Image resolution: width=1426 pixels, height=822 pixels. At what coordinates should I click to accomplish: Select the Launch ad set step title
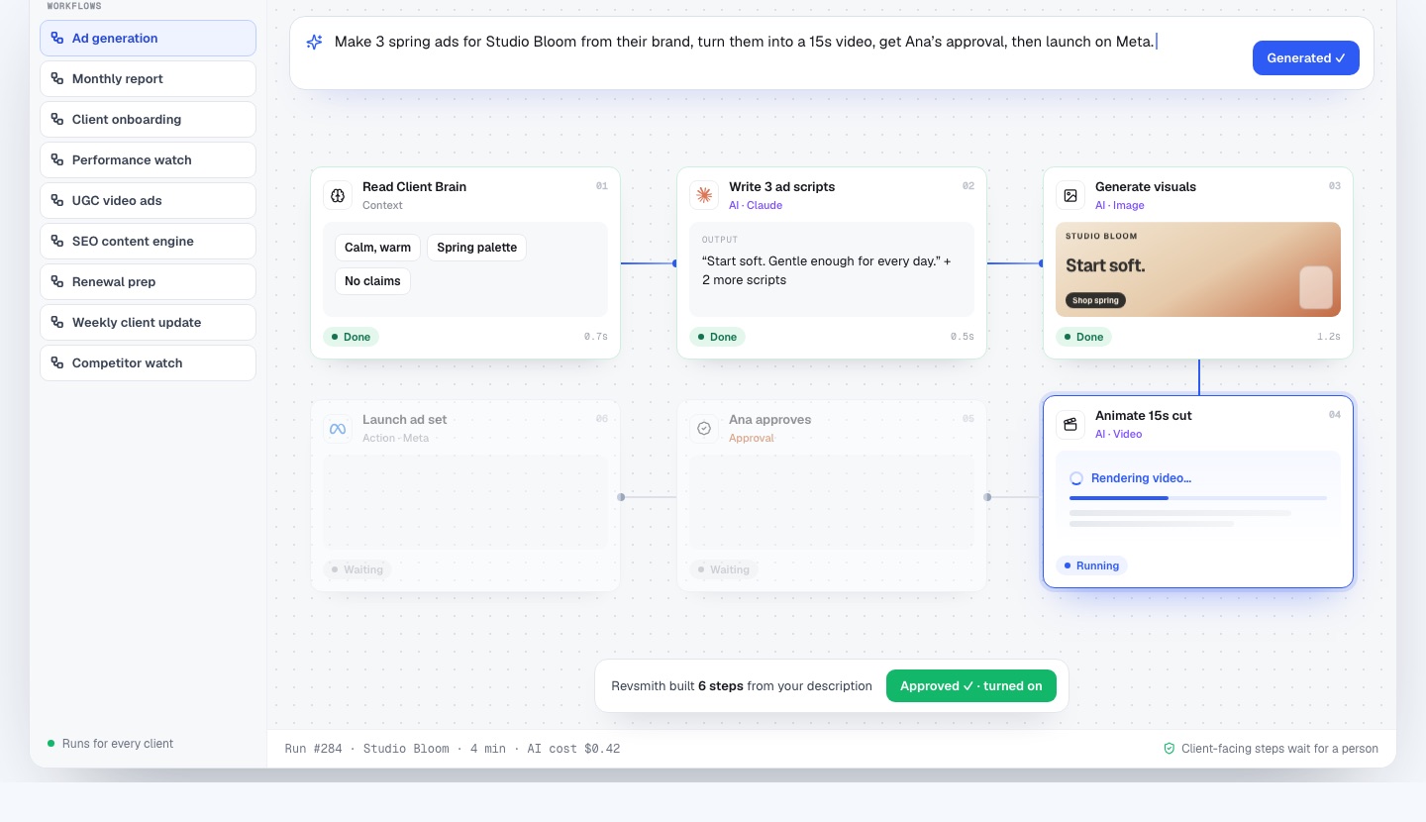405,419
